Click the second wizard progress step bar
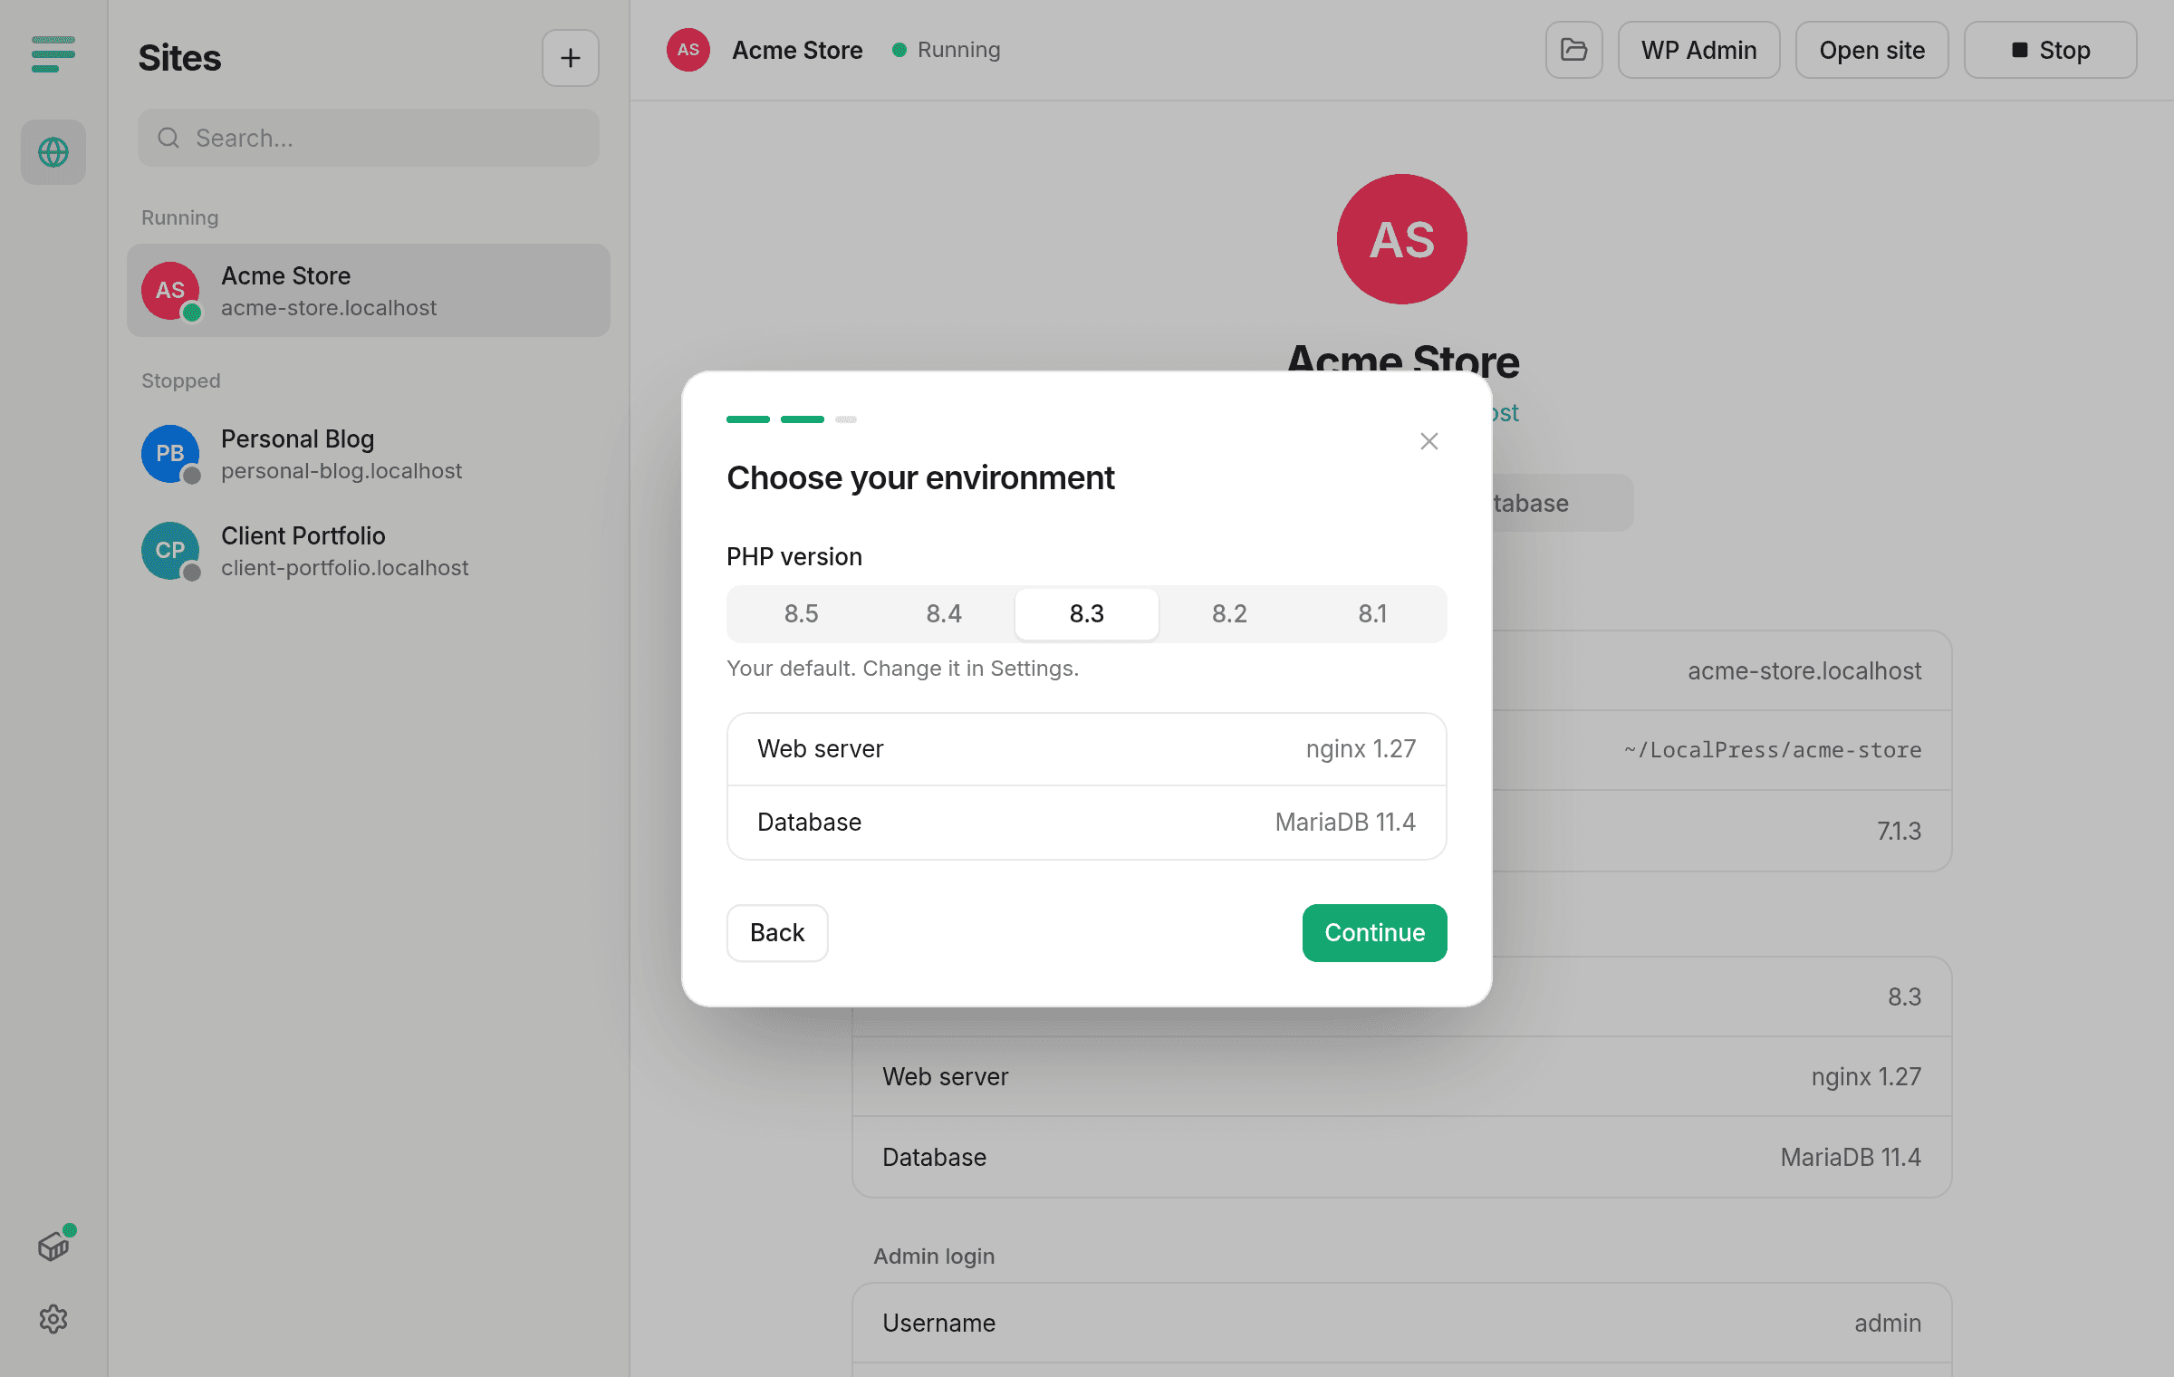2174x1377 pixels. [x=803, y=419]
